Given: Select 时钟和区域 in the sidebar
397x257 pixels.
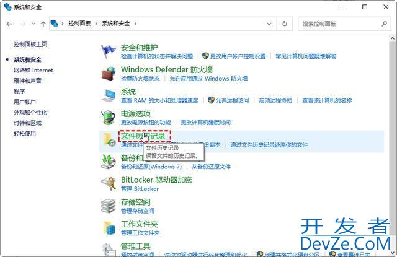Looking at the screenshot, I should tap(27, 123).
